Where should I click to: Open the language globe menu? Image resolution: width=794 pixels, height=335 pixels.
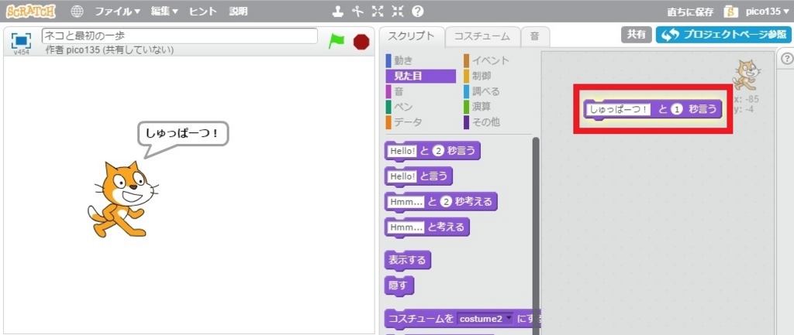77,11
